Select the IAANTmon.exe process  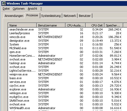[x=66, y=101]
